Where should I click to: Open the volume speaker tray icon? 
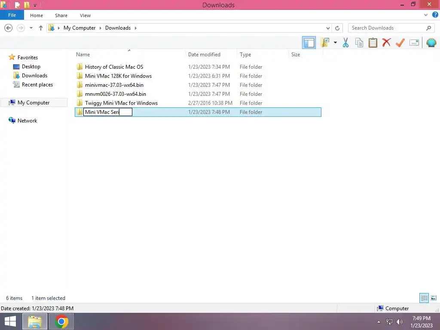[399, 322]
